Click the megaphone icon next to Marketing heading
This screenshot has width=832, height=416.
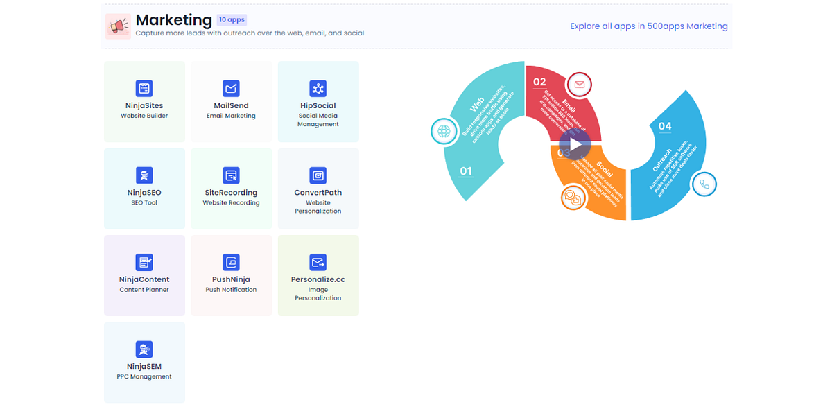point(118,26)
